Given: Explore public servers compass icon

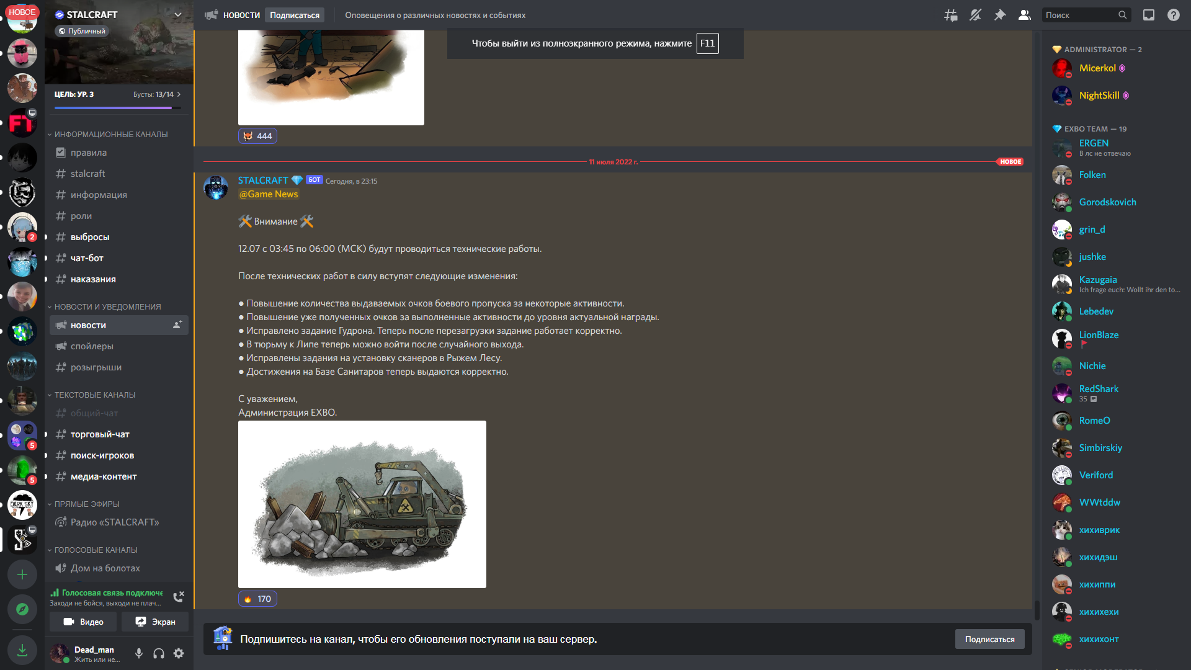Looking at the screenshot, I should [22, 609].
